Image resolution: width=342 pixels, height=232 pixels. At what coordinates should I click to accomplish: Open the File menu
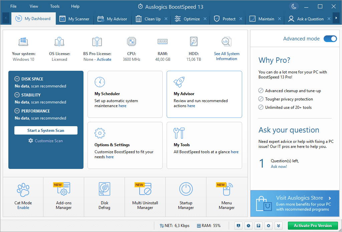13,6
